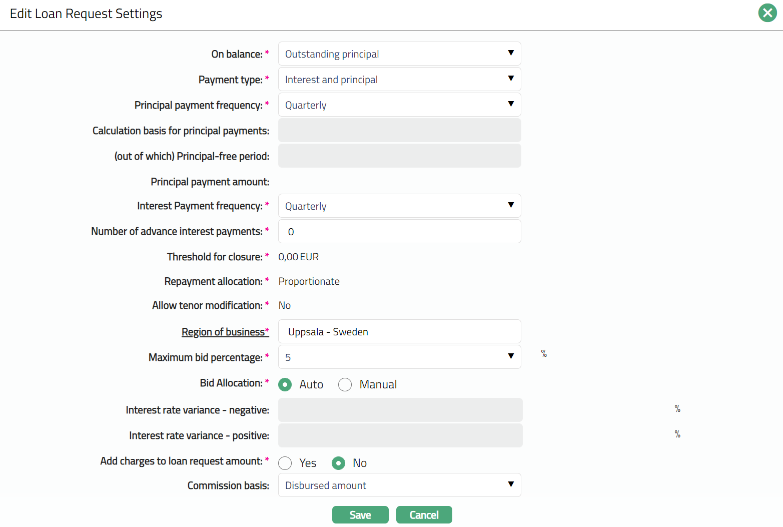Click the Interest rate variance positive field
783x527 pixels.
click(400, 435)
